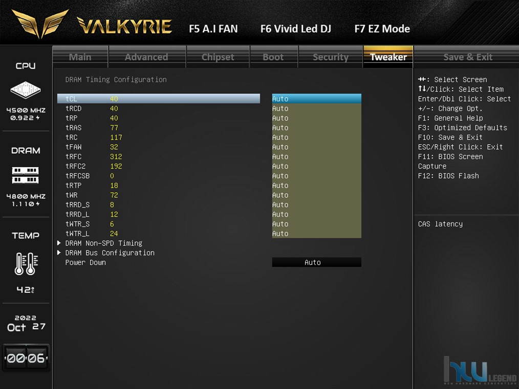Select the tRC Auto value field
This screenshot has width=519, height=389.
(316, 137)
